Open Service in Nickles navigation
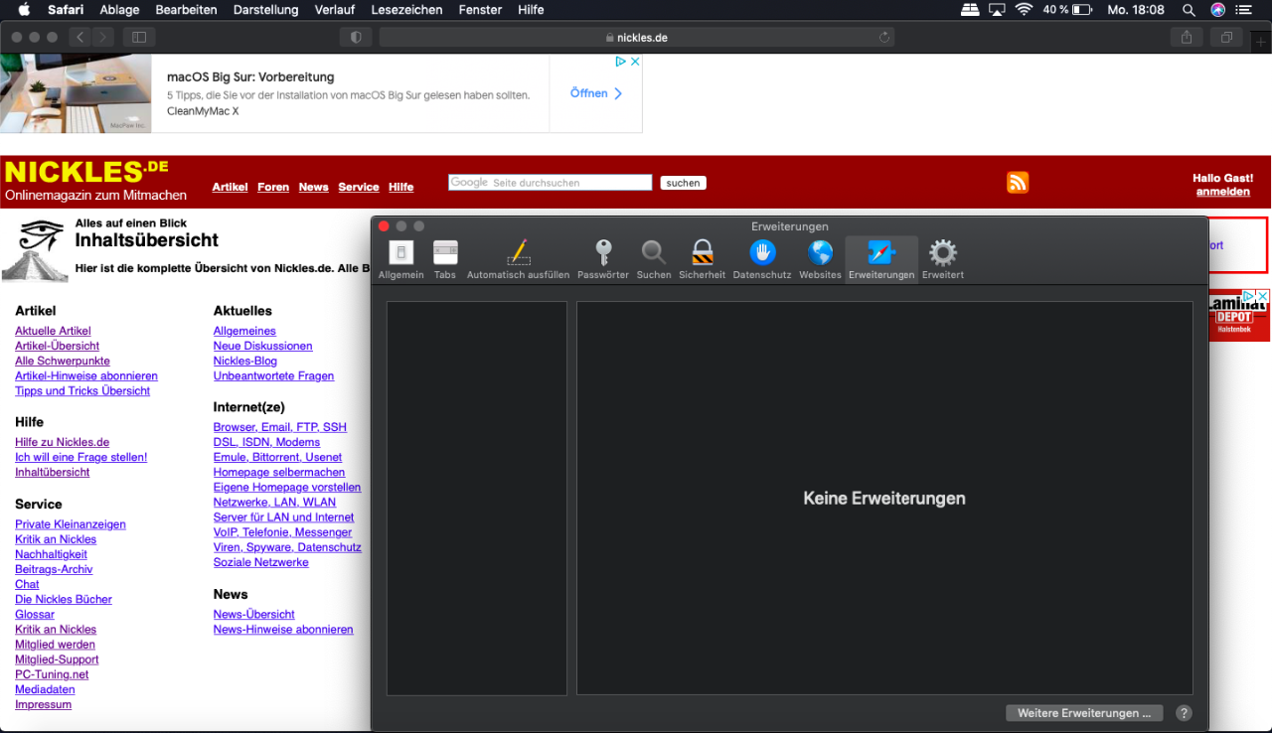Viewport: 1272px width, 733px height. click(x=359, y=187)
